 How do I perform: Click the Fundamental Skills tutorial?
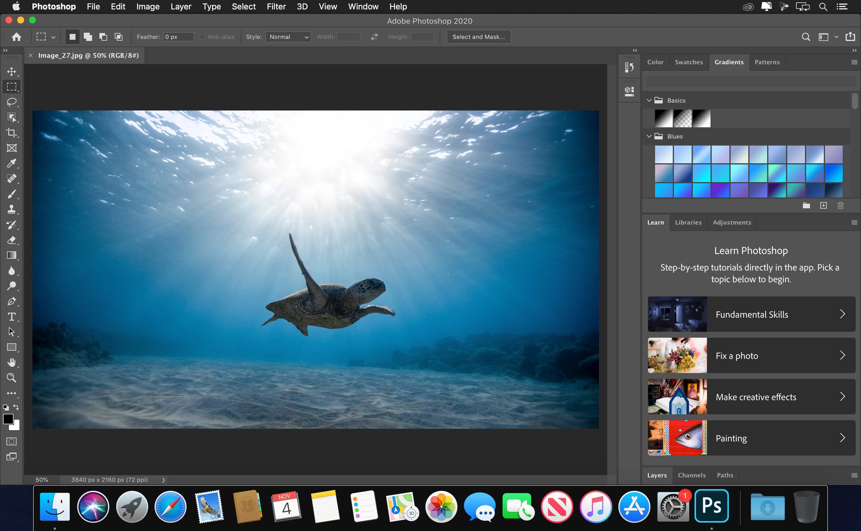point(750,314)
